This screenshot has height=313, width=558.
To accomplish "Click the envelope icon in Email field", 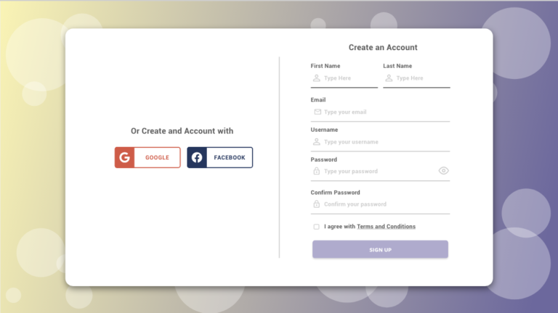I will click(318, 112).
